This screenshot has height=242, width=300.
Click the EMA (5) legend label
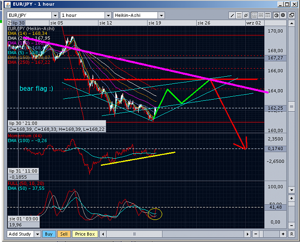26,53
